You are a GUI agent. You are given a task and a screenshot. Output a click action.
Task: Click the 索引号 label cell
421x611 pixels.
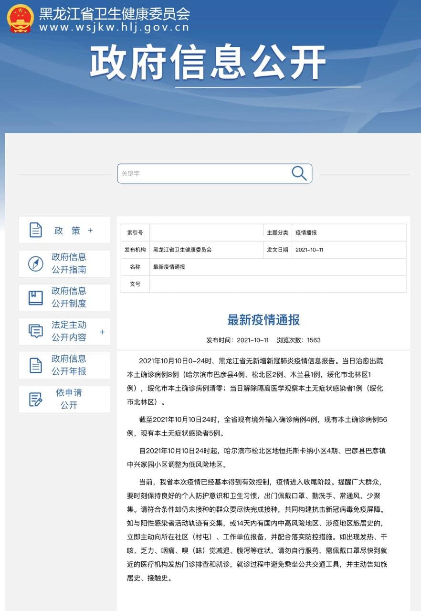135,232
